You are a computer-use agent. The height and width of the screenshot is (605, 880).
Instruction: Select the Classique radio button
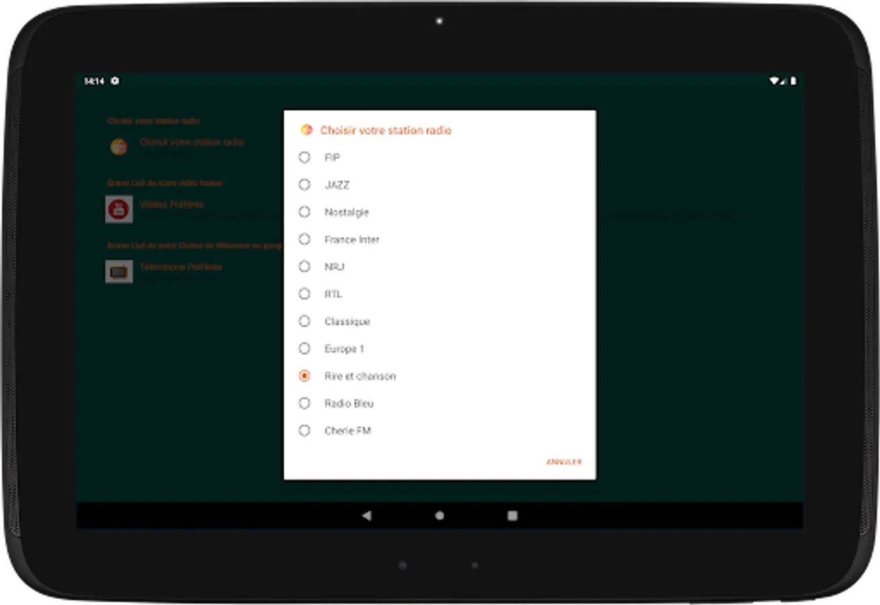coord(305,321)
